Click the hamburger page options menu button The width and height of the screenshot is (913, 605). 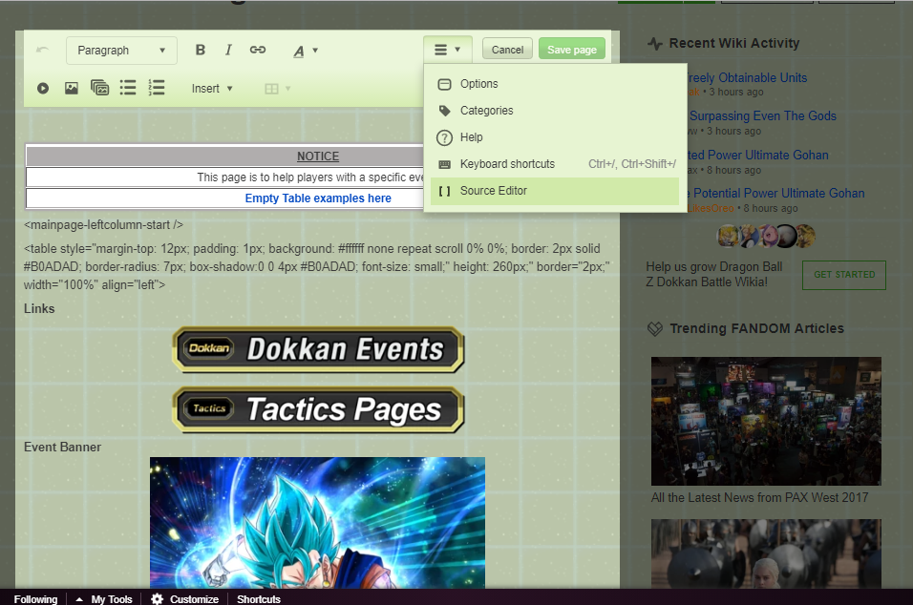(x=447, y=50)
